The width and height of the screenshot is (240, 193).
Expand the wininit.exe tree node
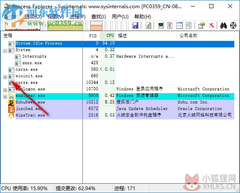coord(5,77)
